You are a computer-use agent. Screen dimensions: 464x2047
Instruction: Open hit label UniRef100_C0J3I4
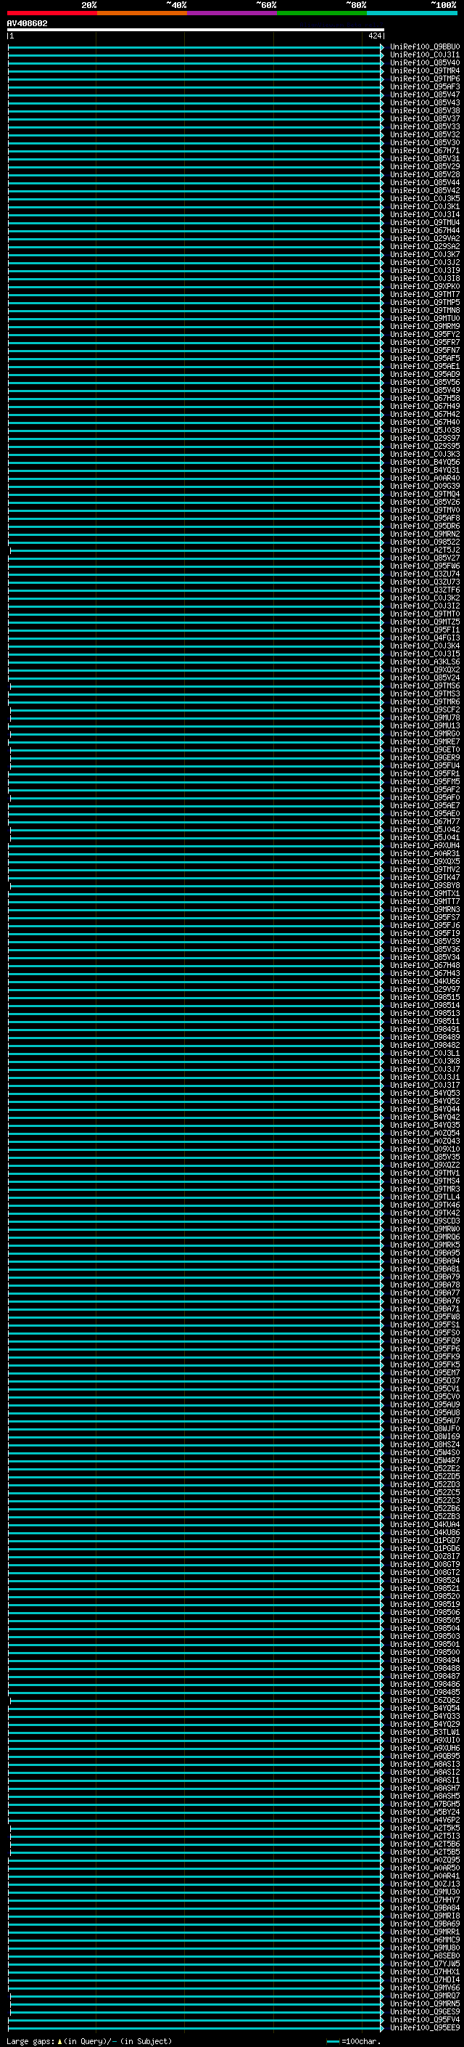425,214
